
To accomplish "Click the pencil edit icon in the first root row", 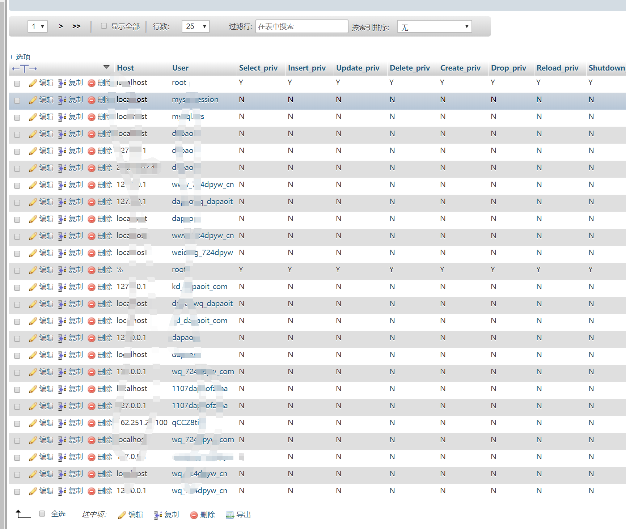I will pos(33,83).
